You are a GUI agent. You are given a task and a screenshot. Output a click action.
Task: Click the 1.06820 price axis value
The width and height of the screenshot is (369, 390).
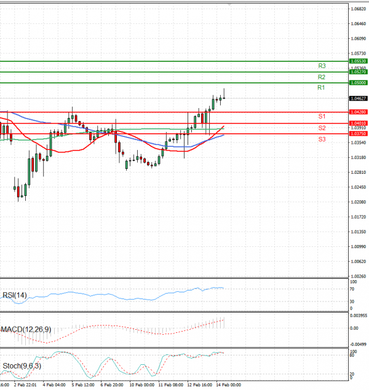tap(359, 9)
